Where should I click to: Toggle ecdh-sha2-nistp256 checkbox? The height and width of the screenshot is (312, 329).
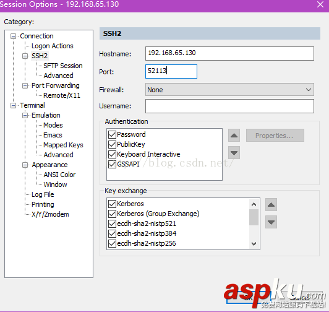(113, 243)
